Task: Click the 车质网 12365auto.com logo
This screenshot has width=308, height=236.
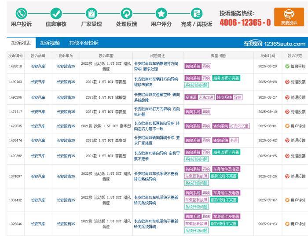Action: point(275,44)
